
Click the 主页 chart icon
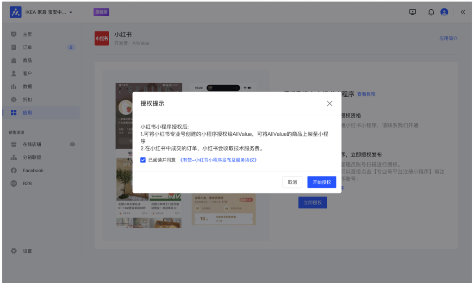(13, 34)
